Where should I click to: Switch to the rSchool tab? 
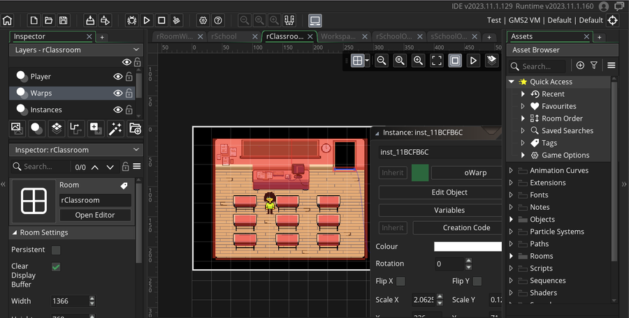[225, 36]
